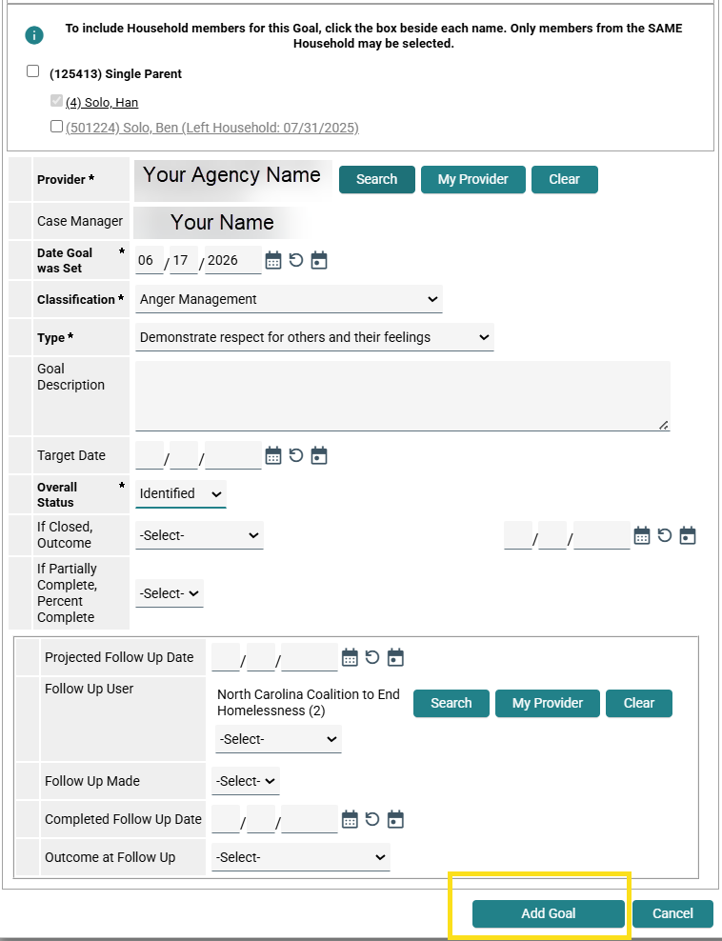
Task: Expand the Type dropdown
Action: click(x=314, y=337)
